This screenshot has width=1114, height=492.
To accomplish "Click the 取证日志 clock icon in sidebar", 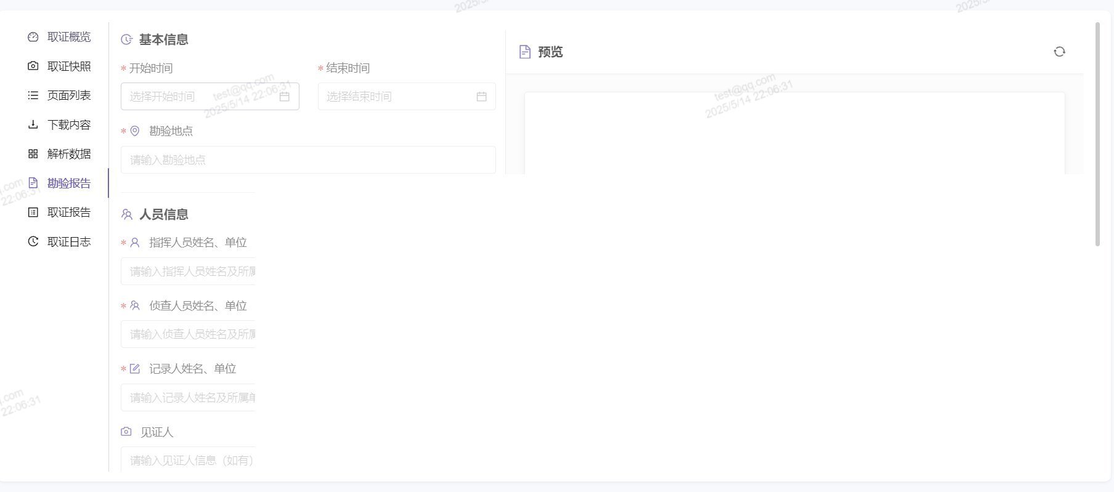I will coord(33,241).
